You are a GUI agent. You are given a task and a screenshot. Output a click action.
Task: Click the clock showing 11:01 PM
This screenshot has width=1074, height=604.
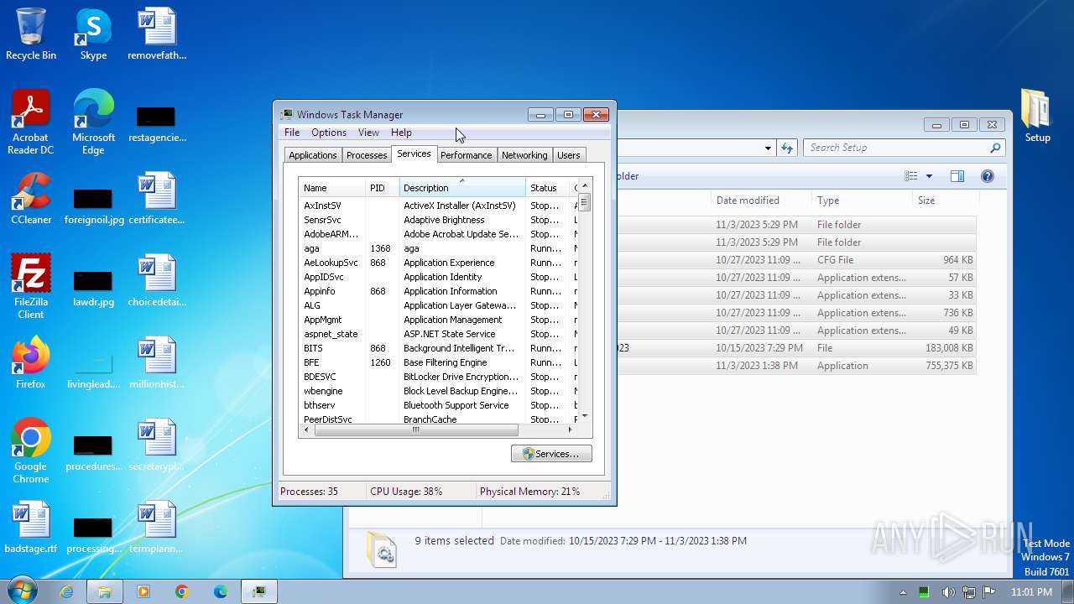pyautogui.click(x=1031, y=592)
